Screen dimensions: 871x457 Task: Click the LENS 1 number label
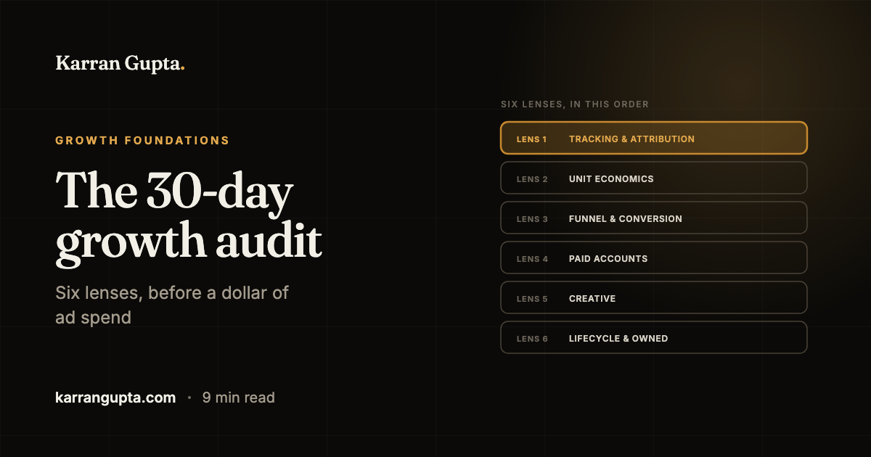coord(532,139)
